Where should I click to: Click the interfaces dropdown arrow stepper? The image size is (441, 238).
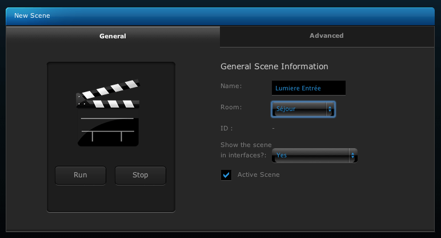(x=352, y=156)
